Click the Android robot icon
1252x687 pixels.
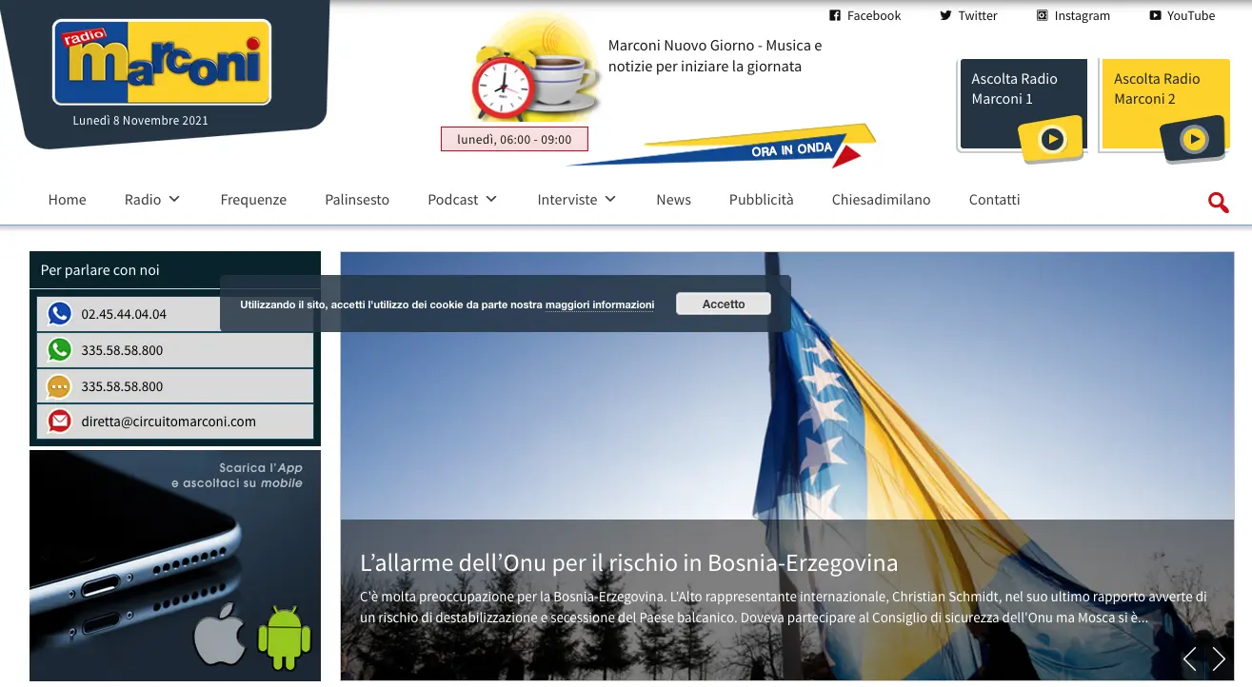[x=284, y=638]
